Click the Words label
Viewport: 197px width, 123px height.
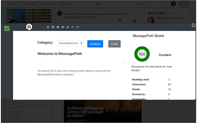coord(136,89)
